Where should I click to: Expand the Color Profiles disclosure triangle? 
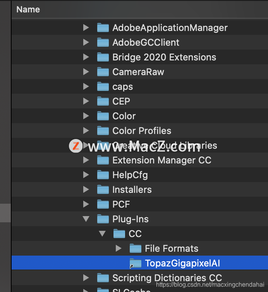coord(86,131)
